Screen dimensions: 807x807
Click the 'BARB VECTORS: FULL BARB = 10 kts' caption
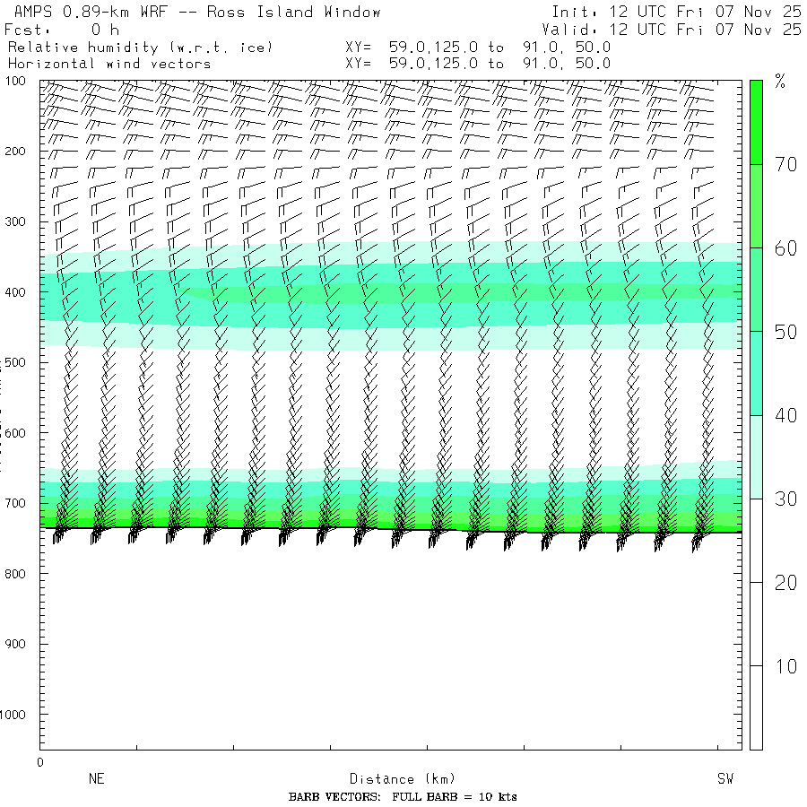403,797
